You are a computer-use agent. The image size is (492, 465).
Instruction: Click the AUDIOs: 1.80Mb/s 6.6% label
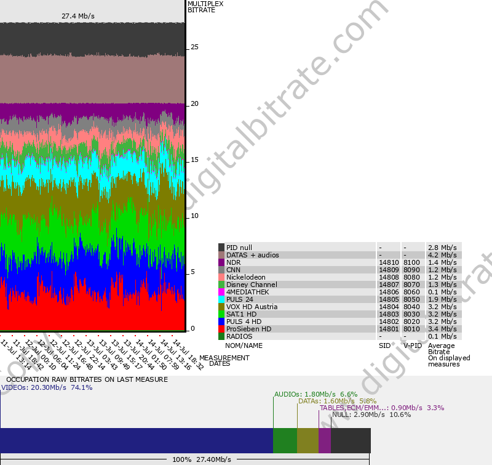click(x=315, y=394)
